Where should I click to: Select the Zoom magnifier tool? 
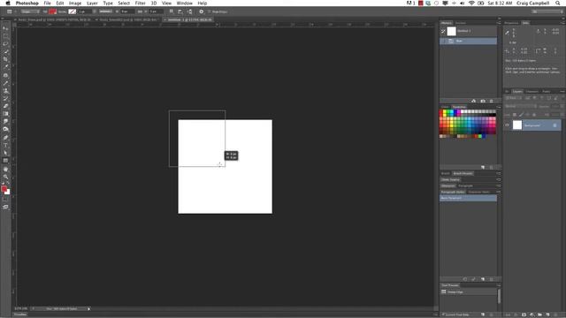[x=5, y=177]
